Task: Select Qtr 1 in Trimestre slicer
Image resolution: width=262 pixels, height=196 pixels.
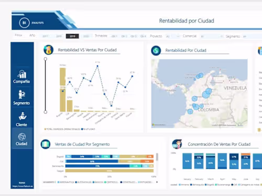Action: [x=114, y=36]
